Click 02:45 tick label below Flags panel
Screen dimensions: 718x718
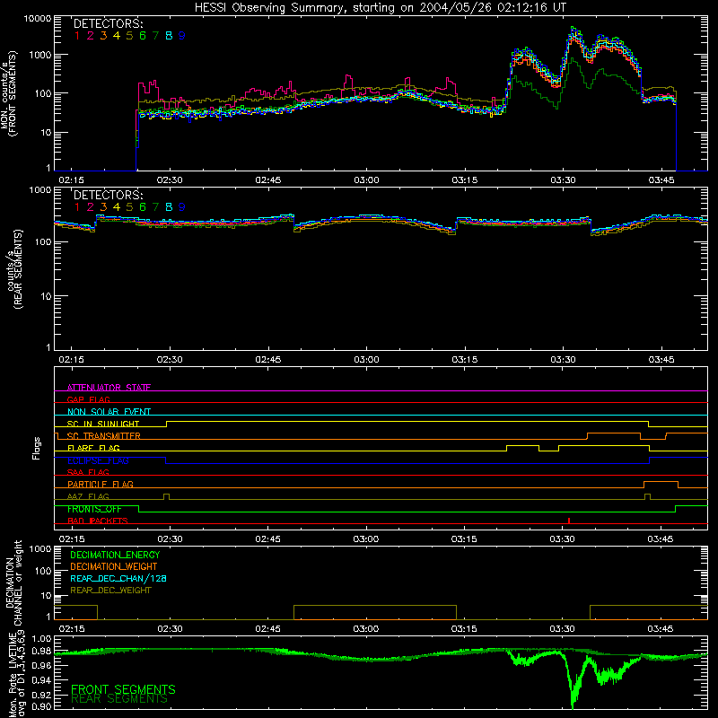[x=267, y=539]
